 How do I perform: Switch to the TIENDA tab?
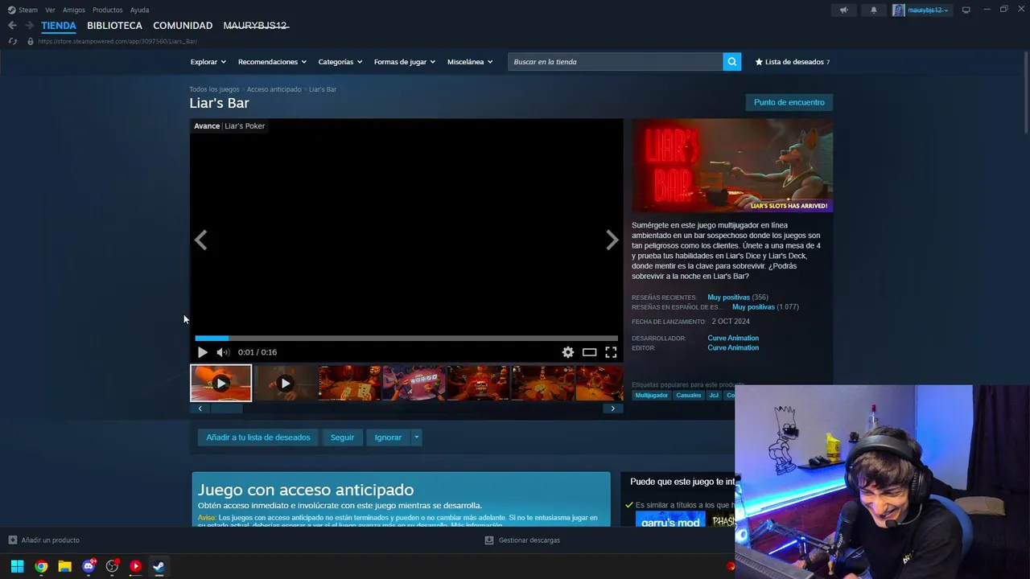tap(59, 26)
